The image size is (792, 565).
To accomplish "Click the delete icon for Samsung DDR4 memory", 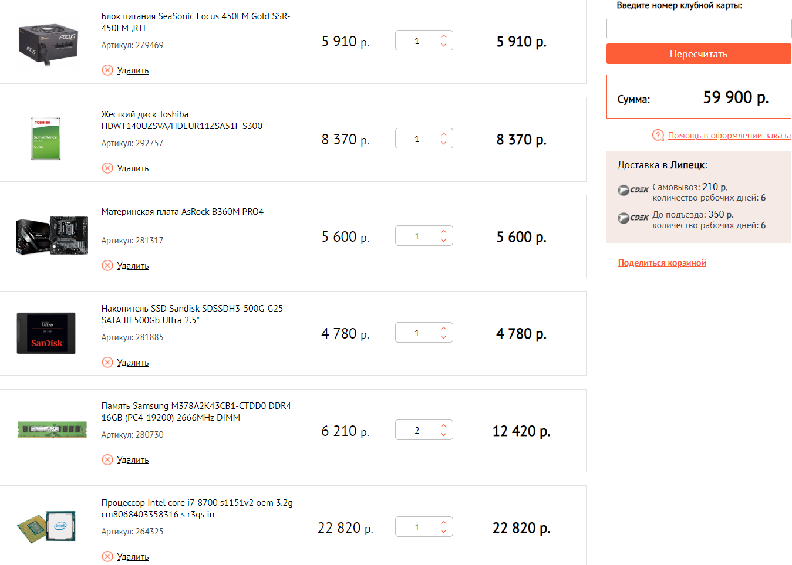I will [107, 460].
